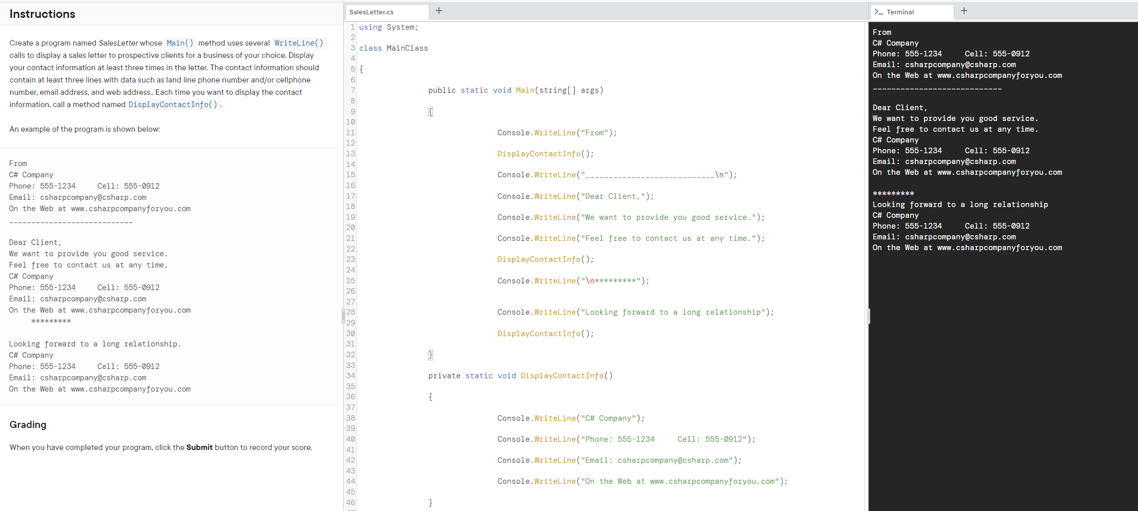Click the Grading heading
The height and width of the screenshot is (511, 1138).
tap(28, 424)
